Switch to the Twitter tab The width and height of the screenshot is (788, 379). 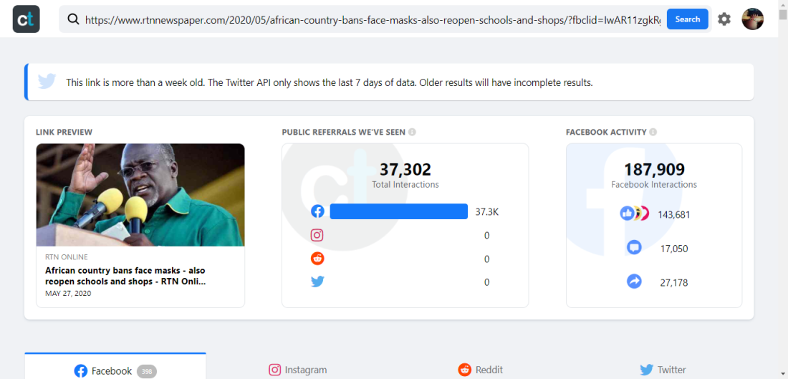pyautogui.click(x=663, y=370)
